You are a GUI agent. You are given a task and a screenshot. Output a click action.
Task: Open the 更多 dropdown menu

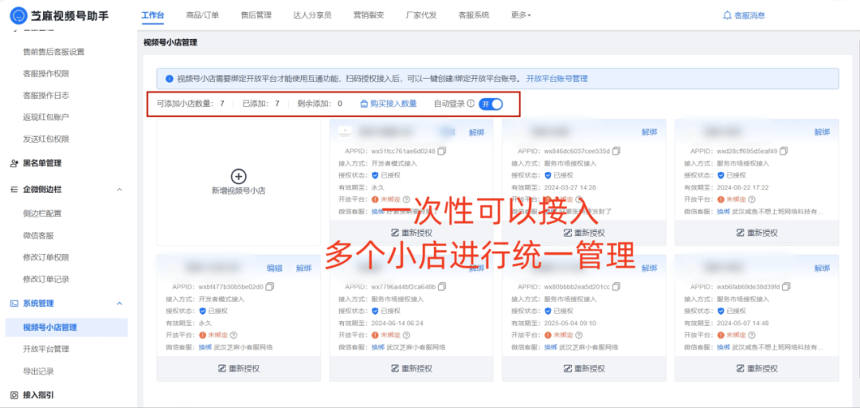521,15
